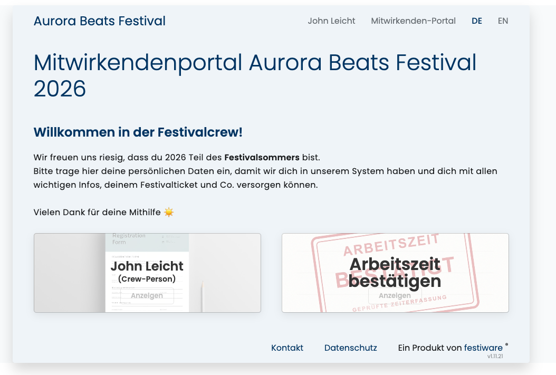Screen dimensions: 556x375
Task: Follow the festiware product link
Action: 483,348
